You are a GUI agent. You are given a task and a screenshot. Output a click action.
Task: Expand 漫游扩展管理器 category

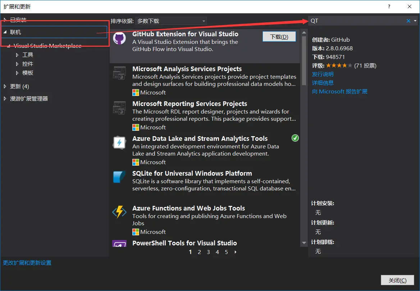[5, 98]
